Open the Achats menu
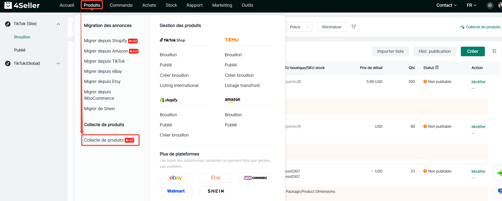The width and height of the screenshot is (502, 201). [149, 5]
